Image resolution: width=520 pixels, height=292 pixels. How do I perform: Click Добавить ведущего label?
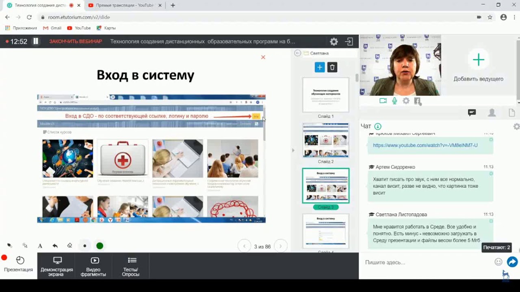[479, 79]
